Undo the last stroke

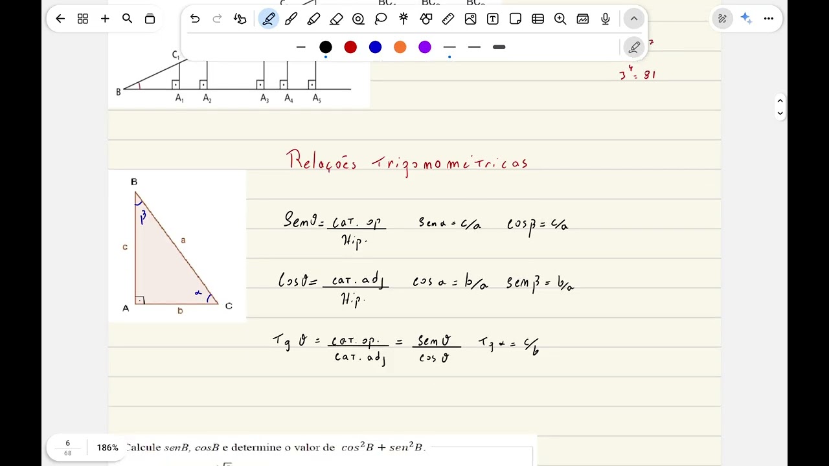pos(195,19)
